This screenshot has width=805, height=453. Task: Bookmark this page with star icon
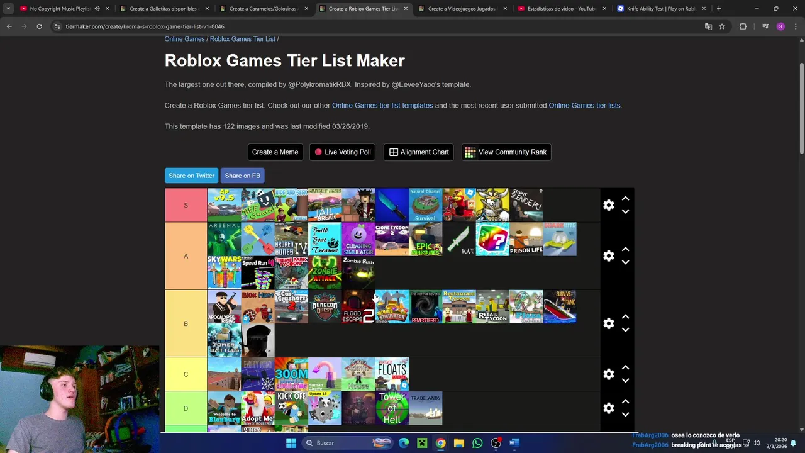(x=722, y=26)
